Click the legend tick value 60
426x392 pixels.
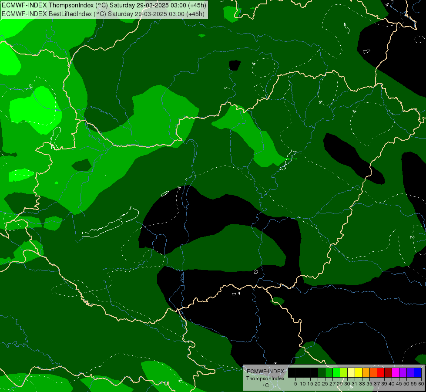tap(421, 384)
